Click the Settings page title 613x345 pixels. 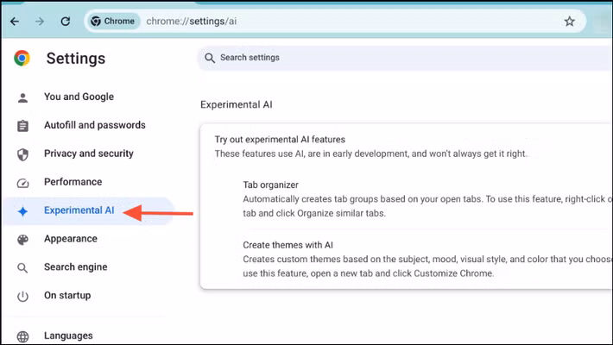point(76,59)
